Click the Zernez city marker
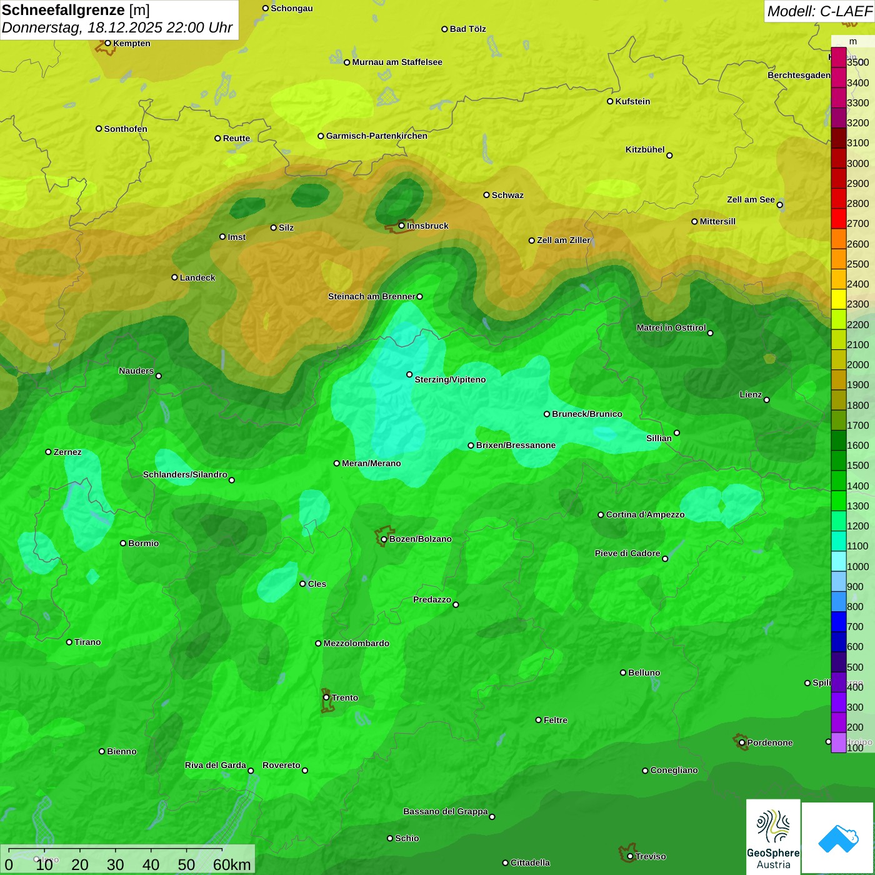The height and width of the screenshot is (875, 875). (48, 452)
